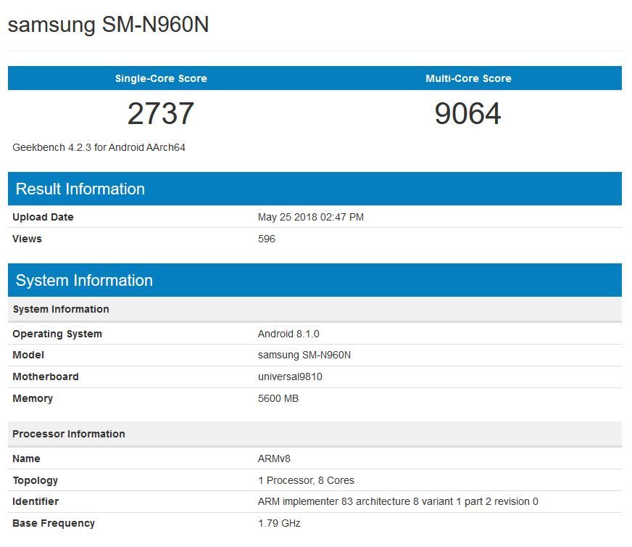Click the 1.79 GHz frequency value
Screen dimensions: 632x547
pos(279,523)
